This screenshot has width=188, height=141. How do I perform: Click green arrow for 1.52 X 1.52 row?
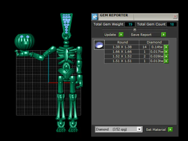(x=166, y=56)
